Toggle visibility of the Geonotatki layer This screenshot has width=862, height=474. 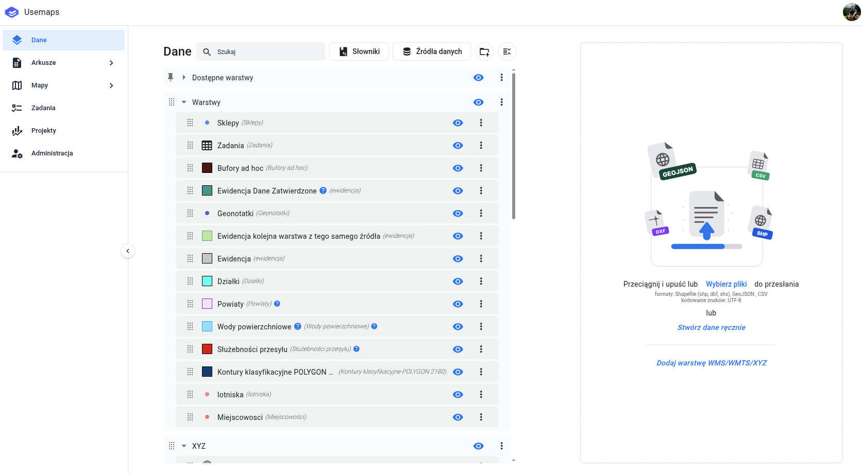coord(458,214)
